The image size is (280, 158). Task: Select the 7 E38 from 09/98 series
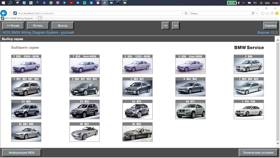tap(85, 64)
